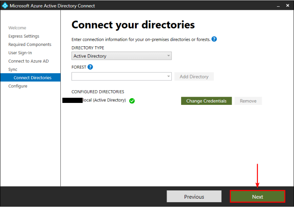Open the Sync sidebar item
Image resolution: width=294 pixels, height=207 pixels.
[13, 70]
